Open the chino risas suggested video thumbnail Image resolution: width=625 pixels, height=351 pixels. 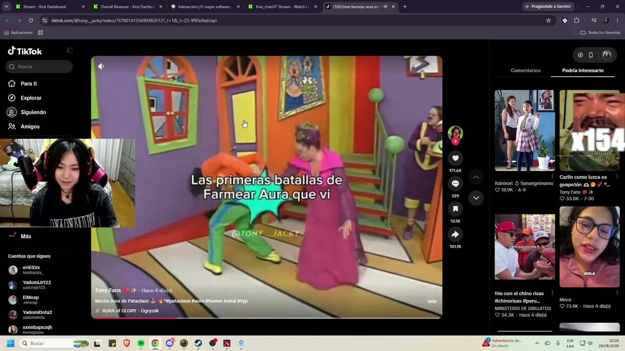pos(525,247)
